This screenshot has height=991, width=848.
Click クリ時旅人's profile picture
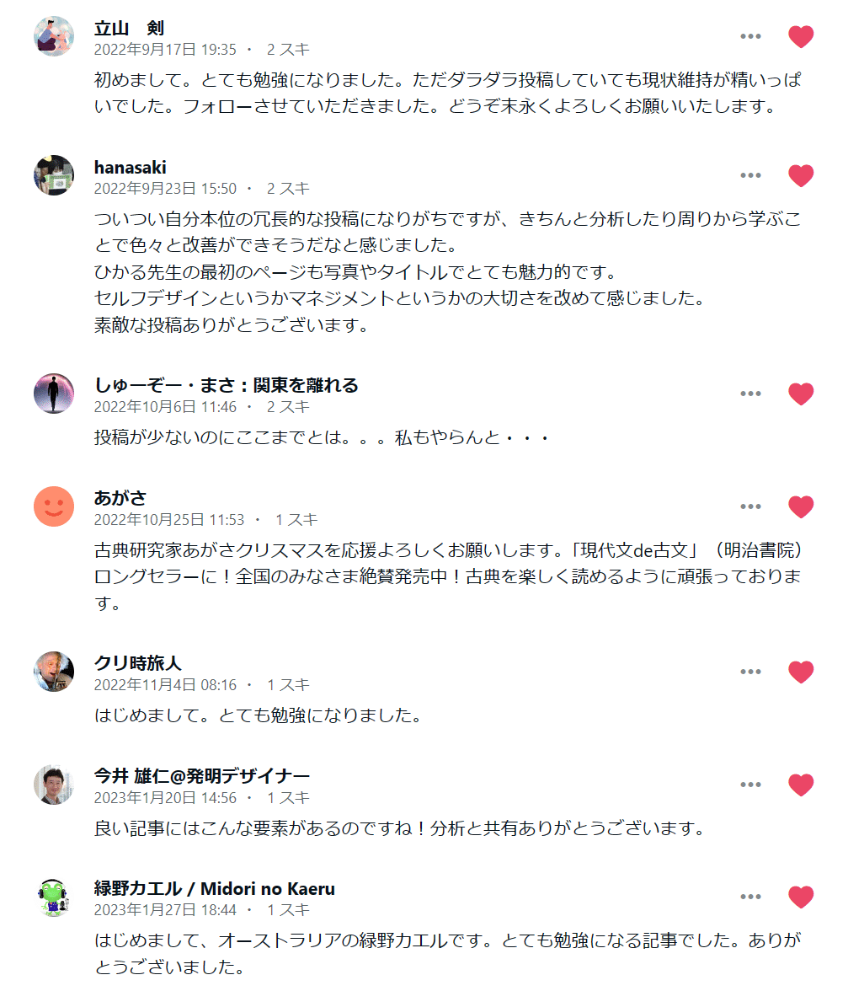[53, 672]
